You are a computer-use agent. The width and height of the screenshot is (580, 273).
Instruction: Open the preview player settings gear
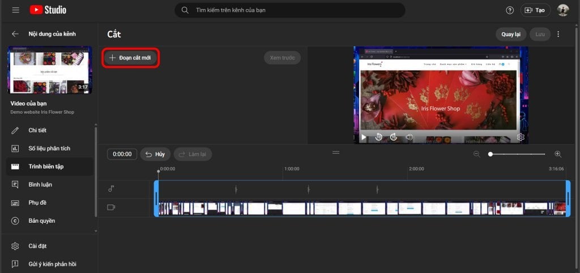[521, 137]
